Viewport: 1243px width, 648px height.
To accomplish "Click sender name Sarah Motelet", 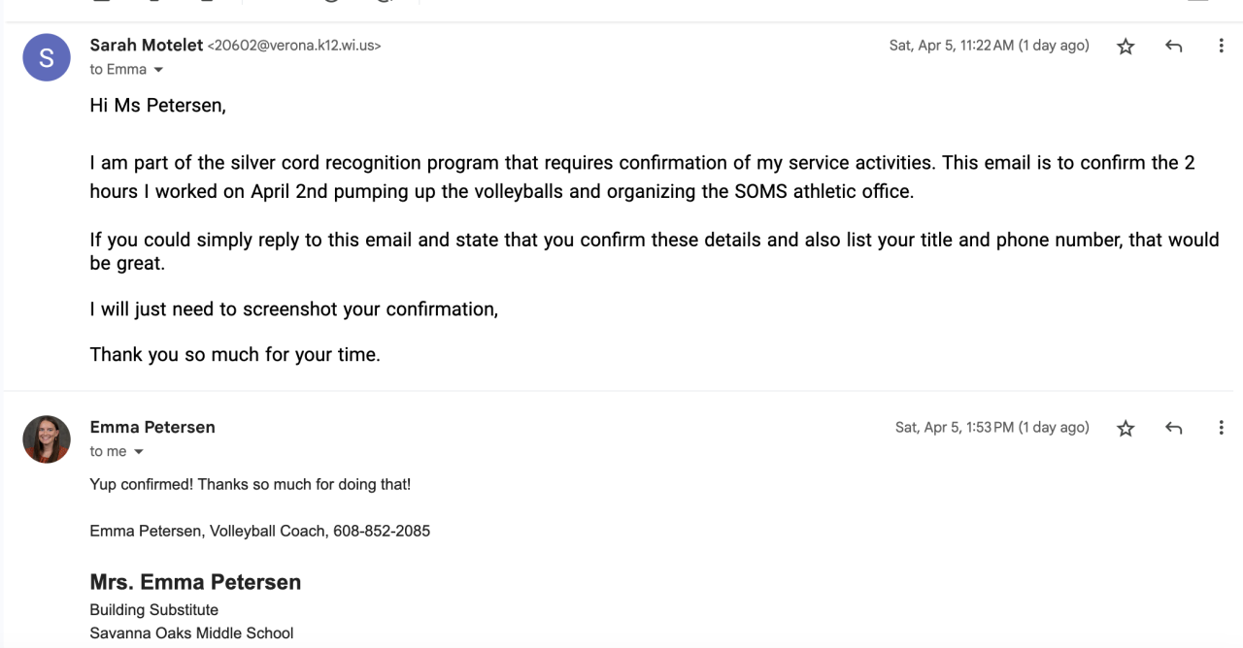I will (x=146, y=45).
